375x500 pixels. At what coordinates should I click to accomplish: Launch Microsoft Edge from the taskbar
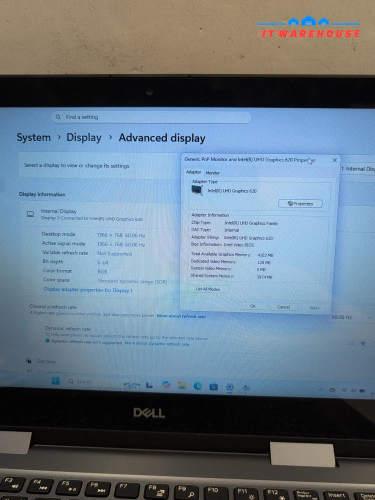pyautogui.click(x=197, y=386)
